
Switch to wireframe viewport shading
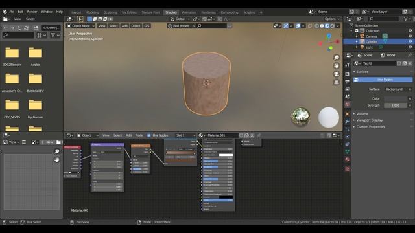click(x=317, y=26)
